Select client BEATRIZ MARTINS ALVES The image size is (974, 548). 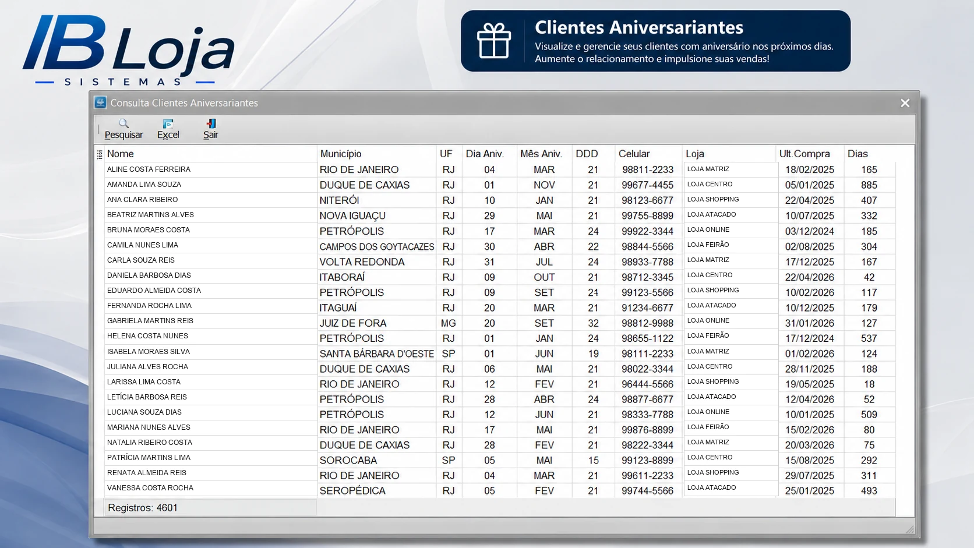click(x=150, y=215)
